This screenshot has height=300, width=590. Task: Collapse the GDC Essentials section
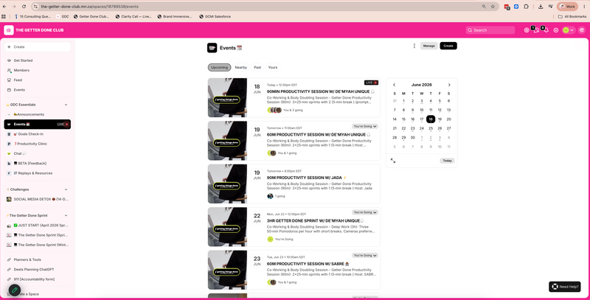tap(66, 105)
